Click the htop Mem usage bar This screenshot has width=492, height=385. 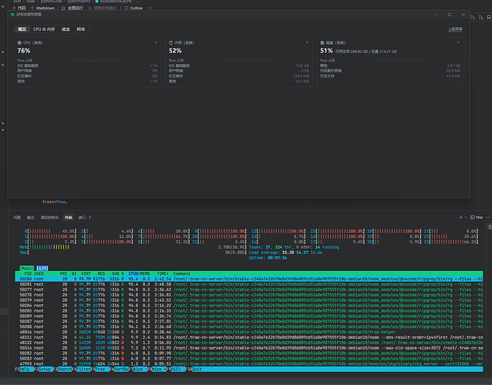coord(133,247)
